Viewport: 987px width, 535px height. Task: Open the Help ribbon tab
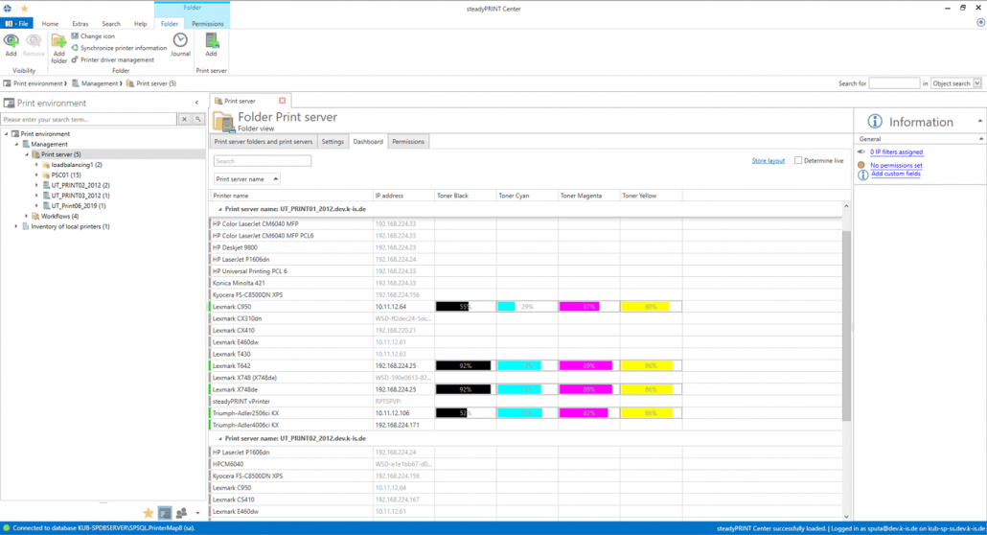pyautogui.click(x=140, y=24)
